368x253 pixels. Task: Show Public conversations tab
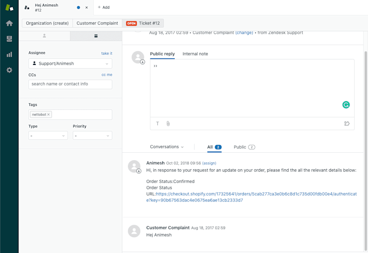(244, 147)
